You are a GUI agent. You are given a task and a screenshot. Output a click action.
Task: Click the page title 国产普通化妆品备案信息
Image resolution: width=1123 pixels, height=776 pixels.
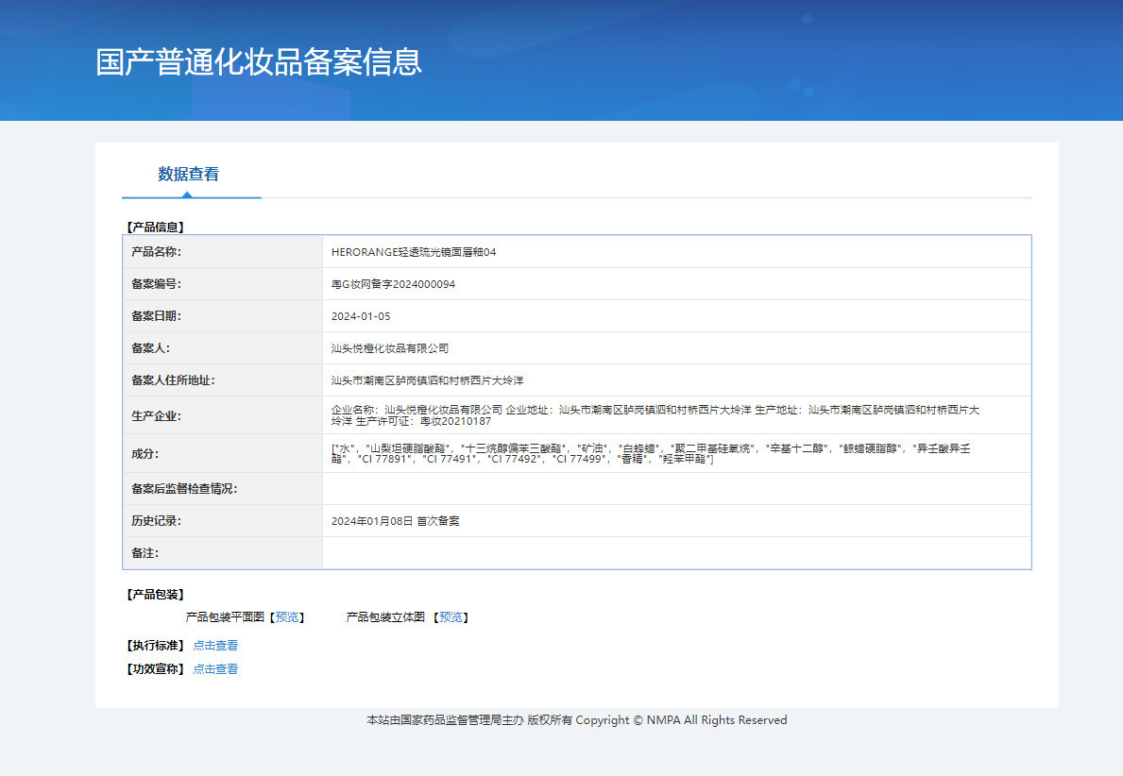point(259,61)
